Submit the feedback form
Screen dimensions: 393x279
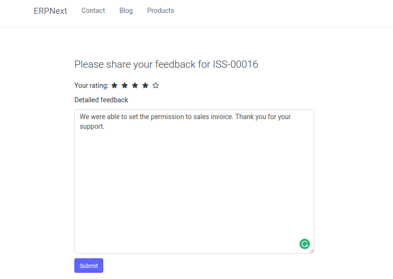click(89, 266)
